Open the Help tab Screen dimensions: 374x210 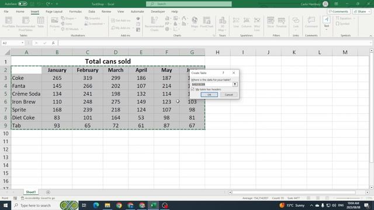pyautogui.click(x=175, y=12)
